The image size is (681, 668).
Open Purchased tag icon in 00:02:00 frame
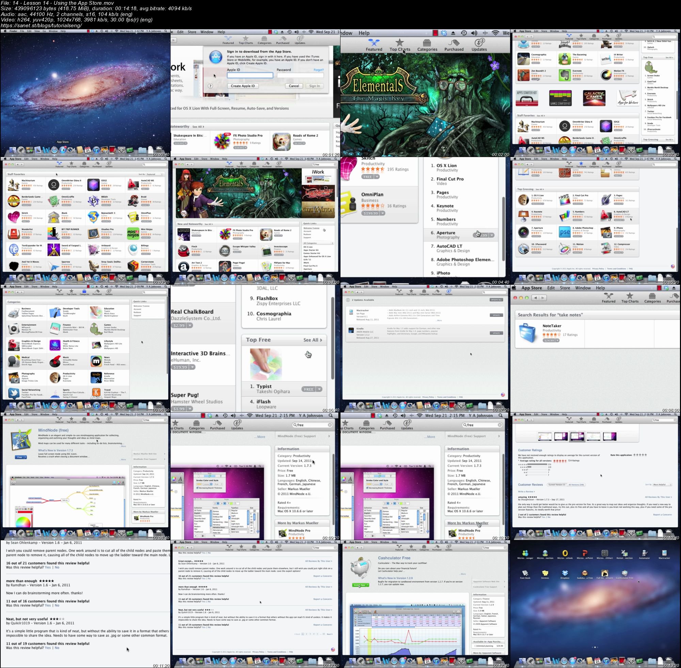[x=454, y=43]
